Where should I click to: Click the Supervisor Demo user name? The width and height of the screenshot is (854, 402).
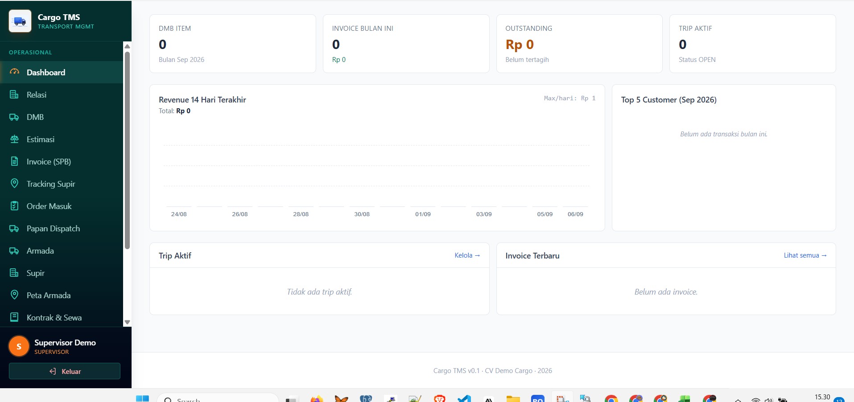(65, 342)
